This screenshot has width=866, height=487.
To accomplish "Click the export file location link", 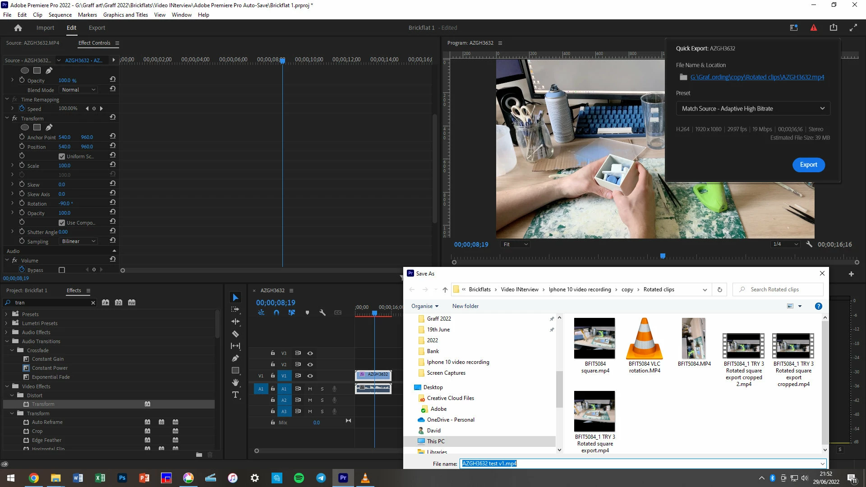I will click(x=757, y=77).
